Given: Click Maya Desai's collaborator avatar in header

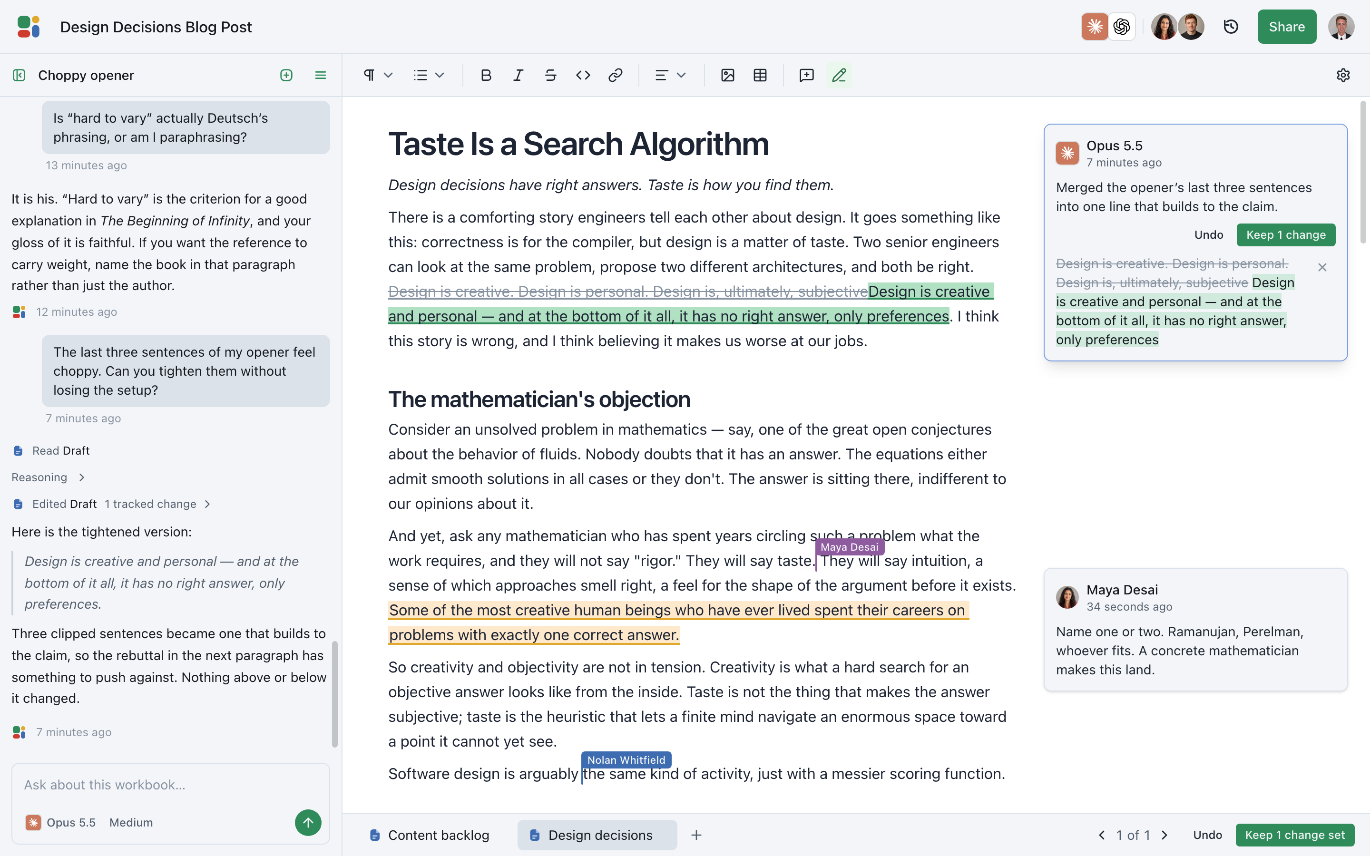Looking at the screenshot, I should coord(1164,27).
